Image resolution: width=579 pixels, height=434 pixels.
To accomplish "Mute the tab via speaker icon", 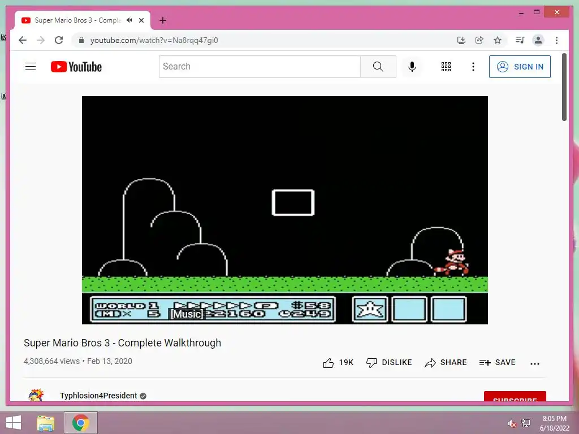I will (x=129, y=20).
